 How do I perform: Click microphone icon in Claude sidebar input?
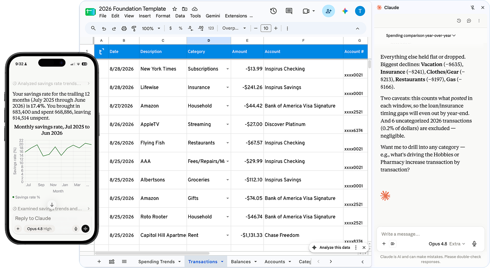pyautogui.click(x=474, y=244)
